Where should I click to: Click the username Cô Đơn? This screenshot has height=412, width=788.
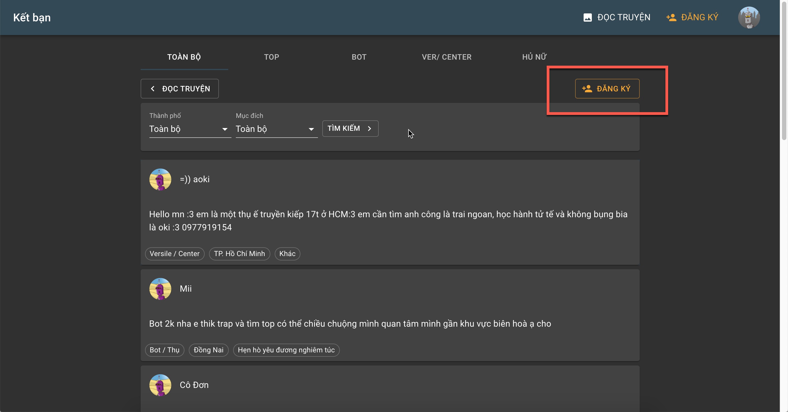194,385
